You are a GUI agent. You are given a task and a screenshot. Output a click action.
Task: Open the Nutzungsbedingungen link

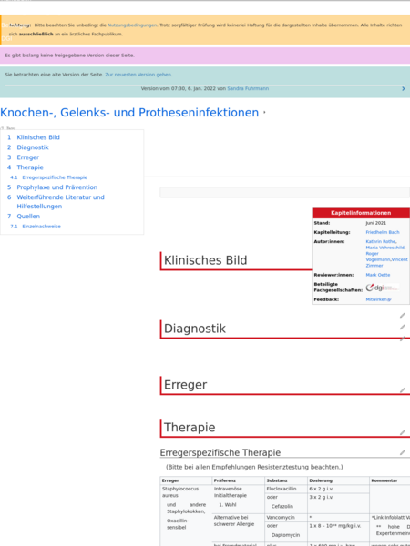(132, 25)
